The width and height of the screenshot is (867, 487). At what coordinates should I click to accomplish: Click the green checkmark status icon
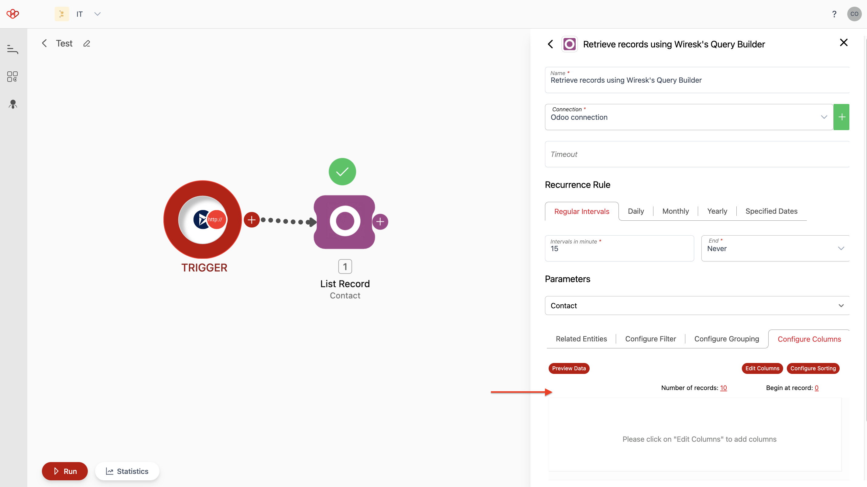pos(342,172)
